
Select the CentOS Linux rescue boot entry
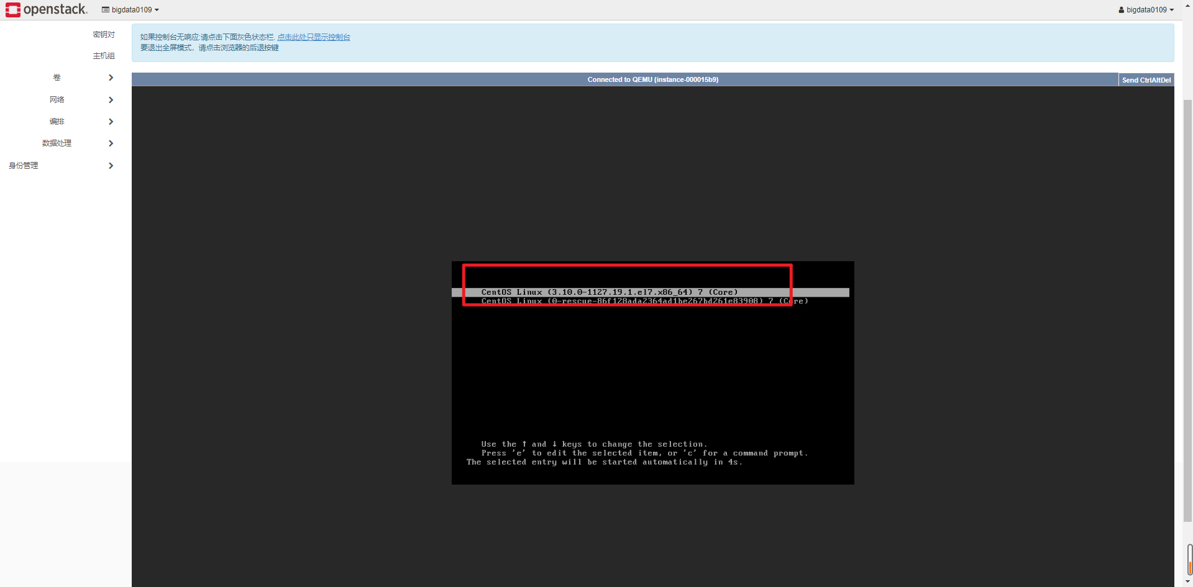point(644,301)
